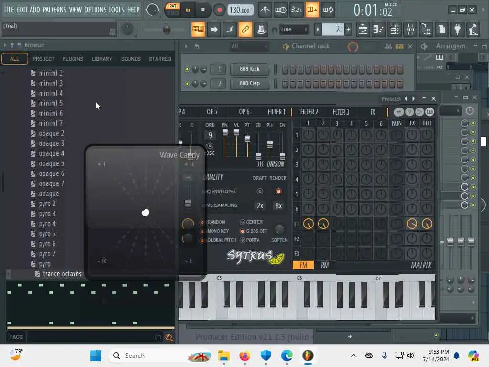Viewport: 489px width, 367px height.
Task: Open channel rack toolbar icon
Action: point(394,30)
